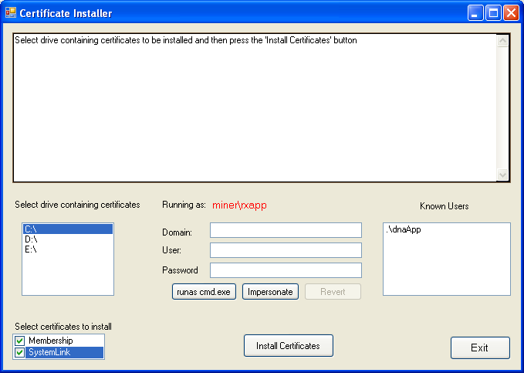Click the Certificate Installer title bar icon
This screenshot has height=373, width=524.
(11, 13)
